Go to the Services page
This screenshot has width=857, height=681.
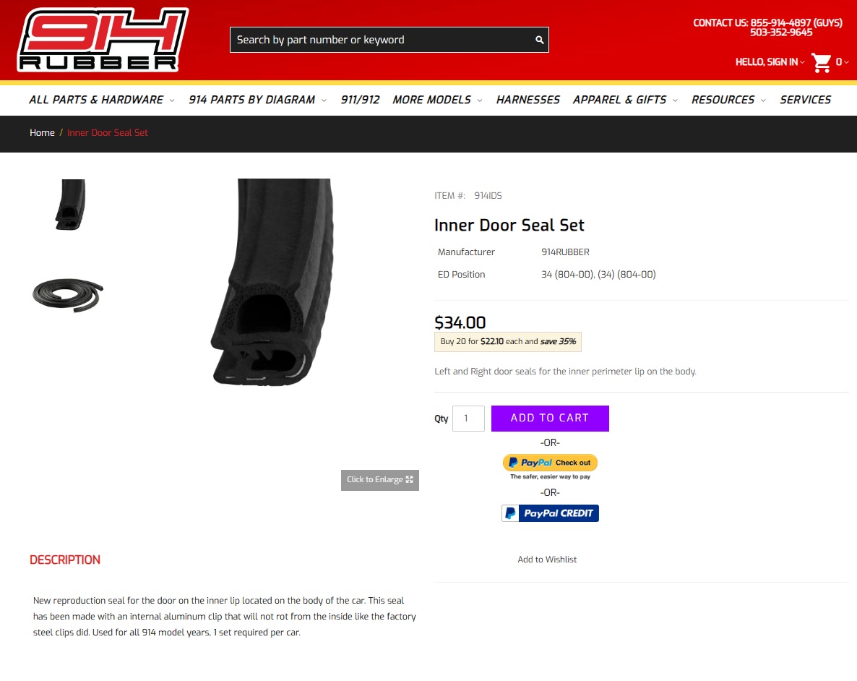pos(805,100)
